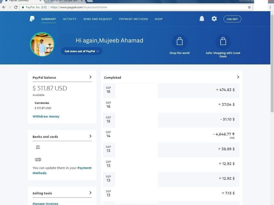Image resolution: width=274 pixels, height=205 pixels.
Task: Expand the Completed transactions arrow
Action: pos(238,77)
